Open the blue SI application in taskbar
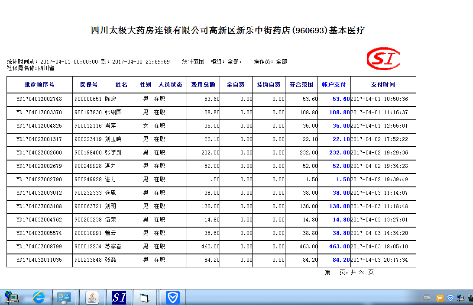 [119, 298]
